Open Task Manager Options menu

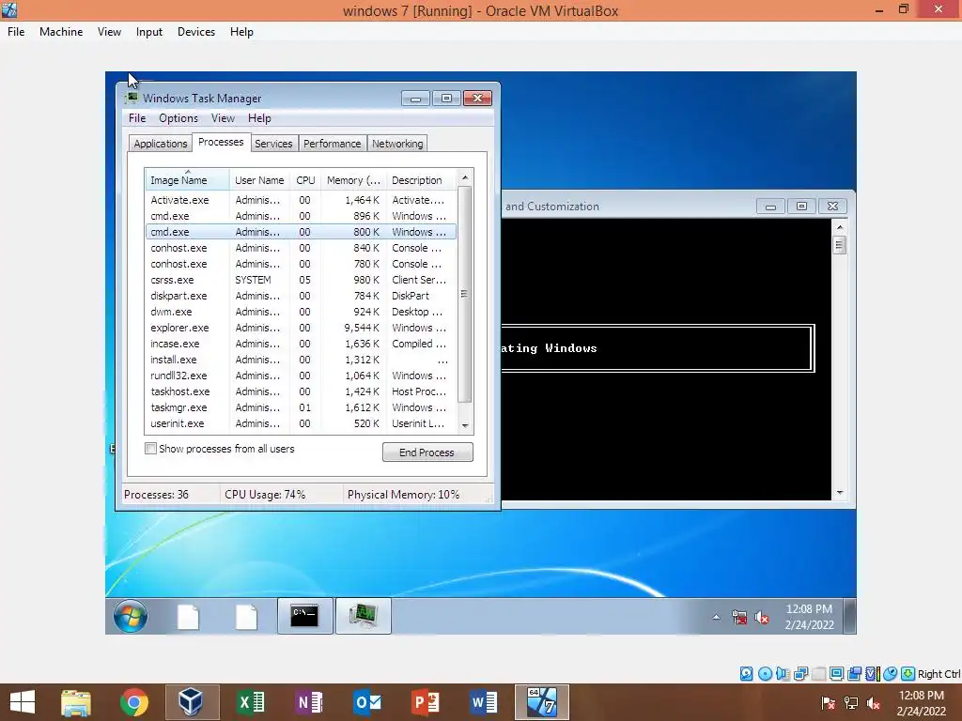(x=178, y=118)
